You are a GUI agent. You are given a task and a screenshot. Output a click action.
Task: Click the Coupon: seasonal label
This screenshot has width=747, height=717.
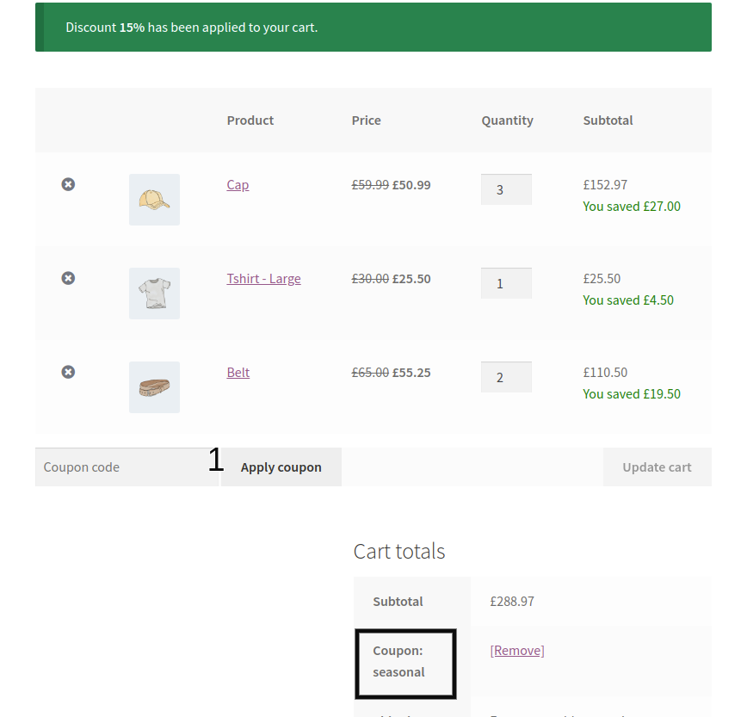tap(398, 661)
